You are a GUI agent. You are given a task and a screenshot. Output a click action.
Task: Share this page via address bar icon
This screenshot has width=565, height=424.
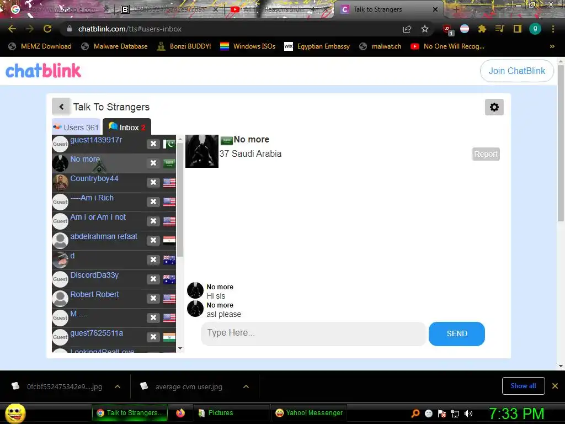click(407, 29)
